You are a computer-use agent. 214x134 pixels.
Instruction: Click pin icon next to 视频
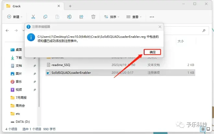(35, 90)
